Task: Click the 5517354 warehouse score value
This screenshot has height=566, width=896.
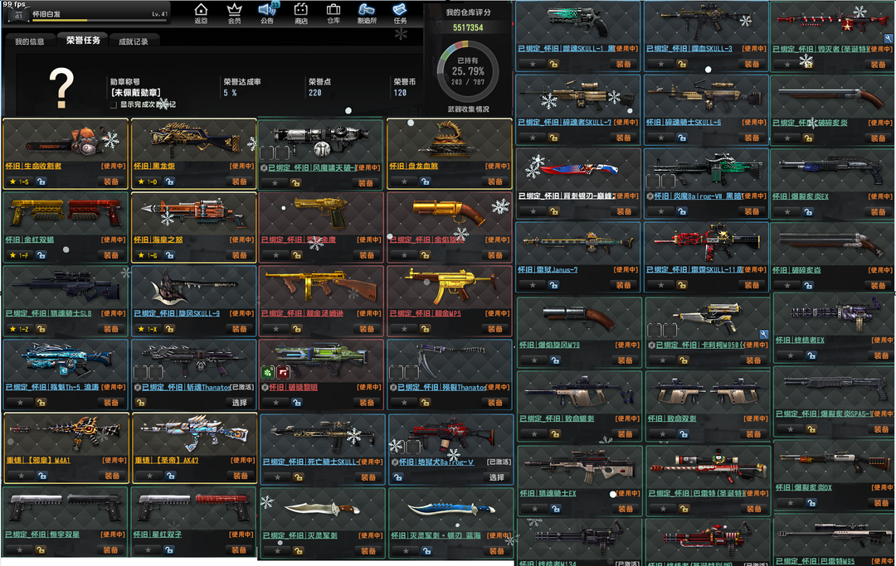Action: [x=468, y=27]
